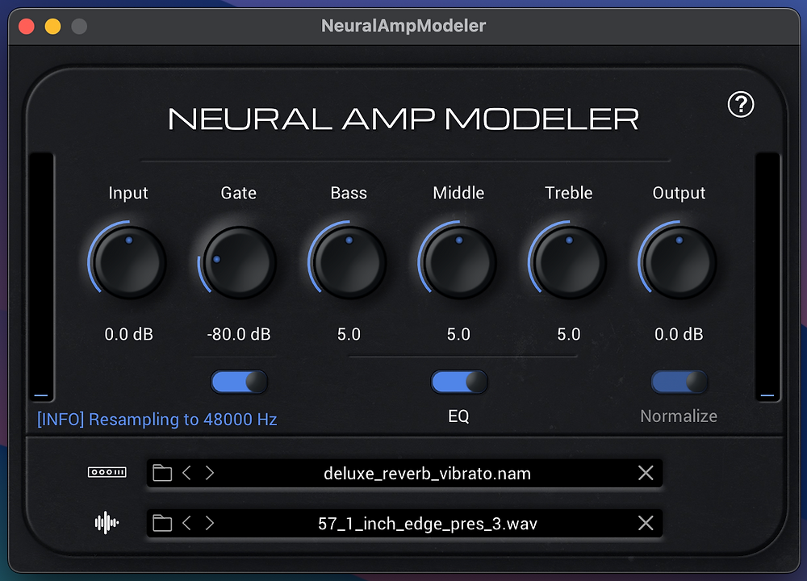Remove the 57_1_inch_edge_pres_3.wav IR
This screenshot has width=807, height=581.
pyautogui.click(x=645, y=523)
